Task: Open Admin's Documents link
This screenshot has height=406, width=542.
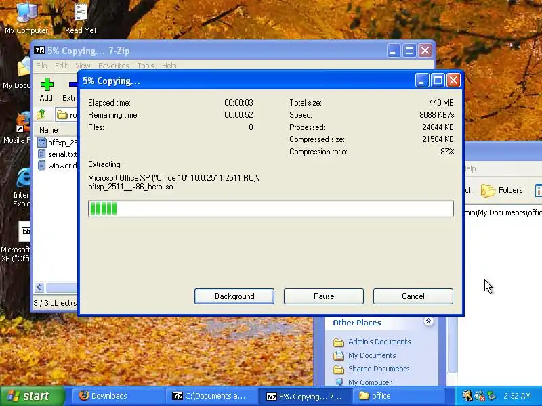Action: [379, 342]
